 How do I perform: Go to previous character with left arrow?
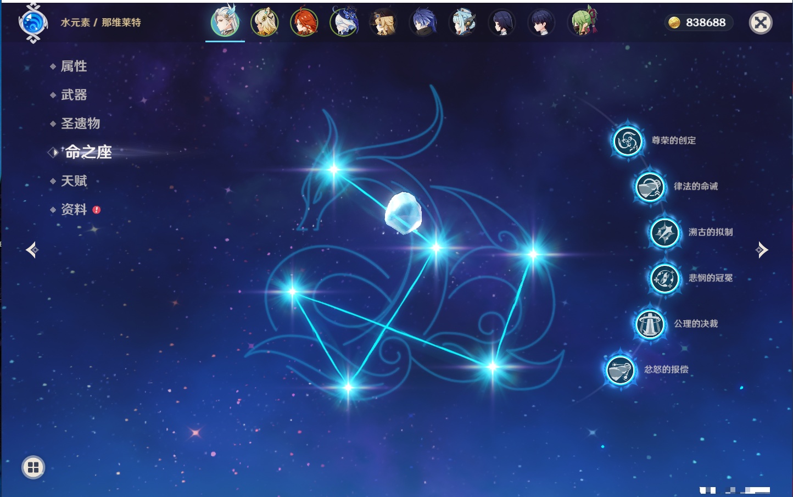pyautogui.click(x=32, y=250)
